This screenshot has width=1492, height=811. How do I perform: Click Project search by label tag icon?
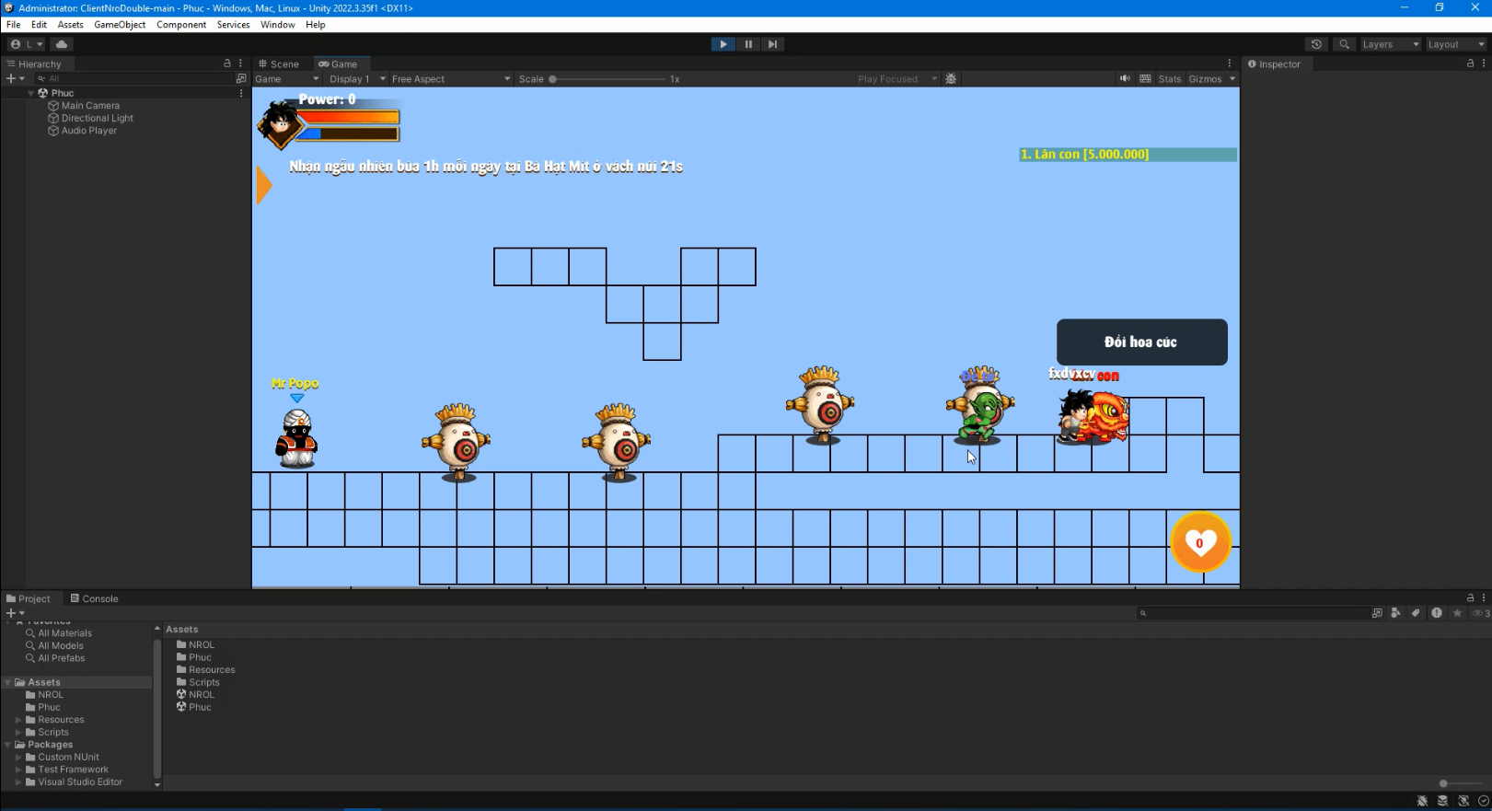[1417, 613]
